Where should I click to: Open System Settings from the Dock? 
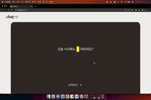click(x=86, y=96)
